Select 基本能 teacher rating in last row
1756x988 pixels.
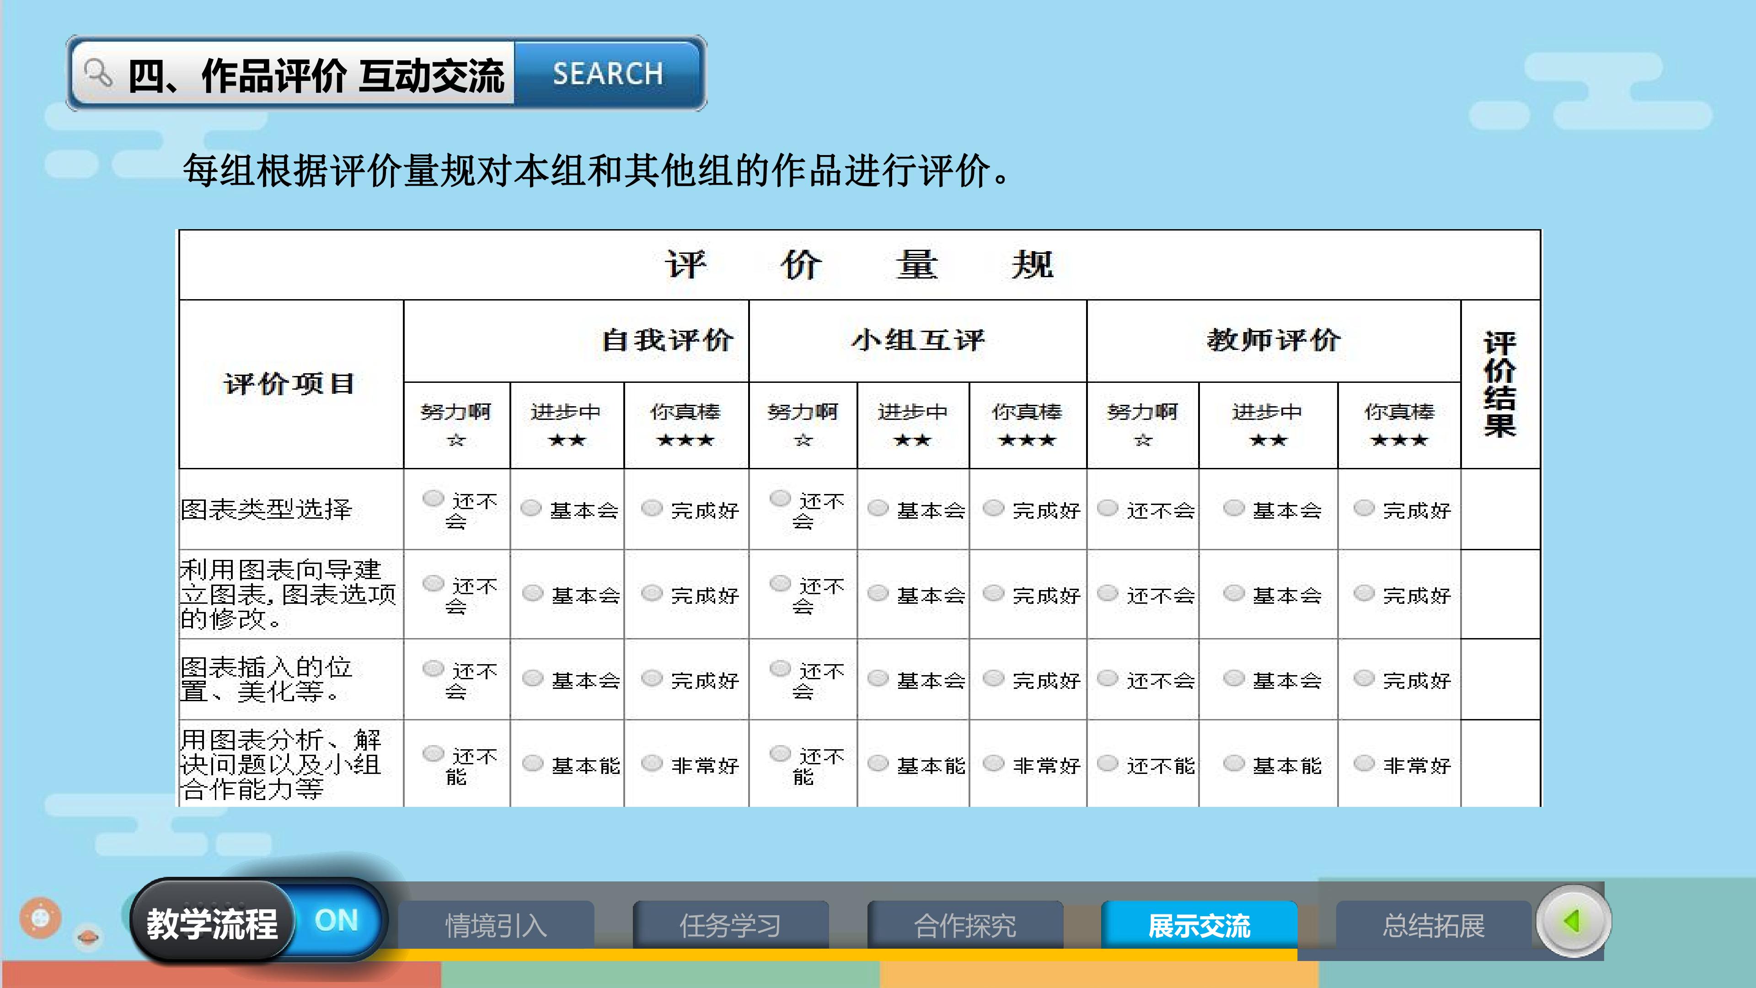1234,764
